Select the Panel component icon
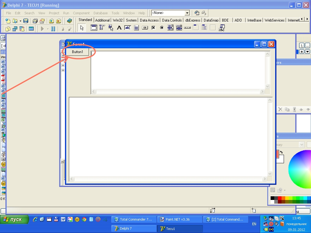Image resolution: width=311 pixels, height=233 pixels. click(213, 28)
